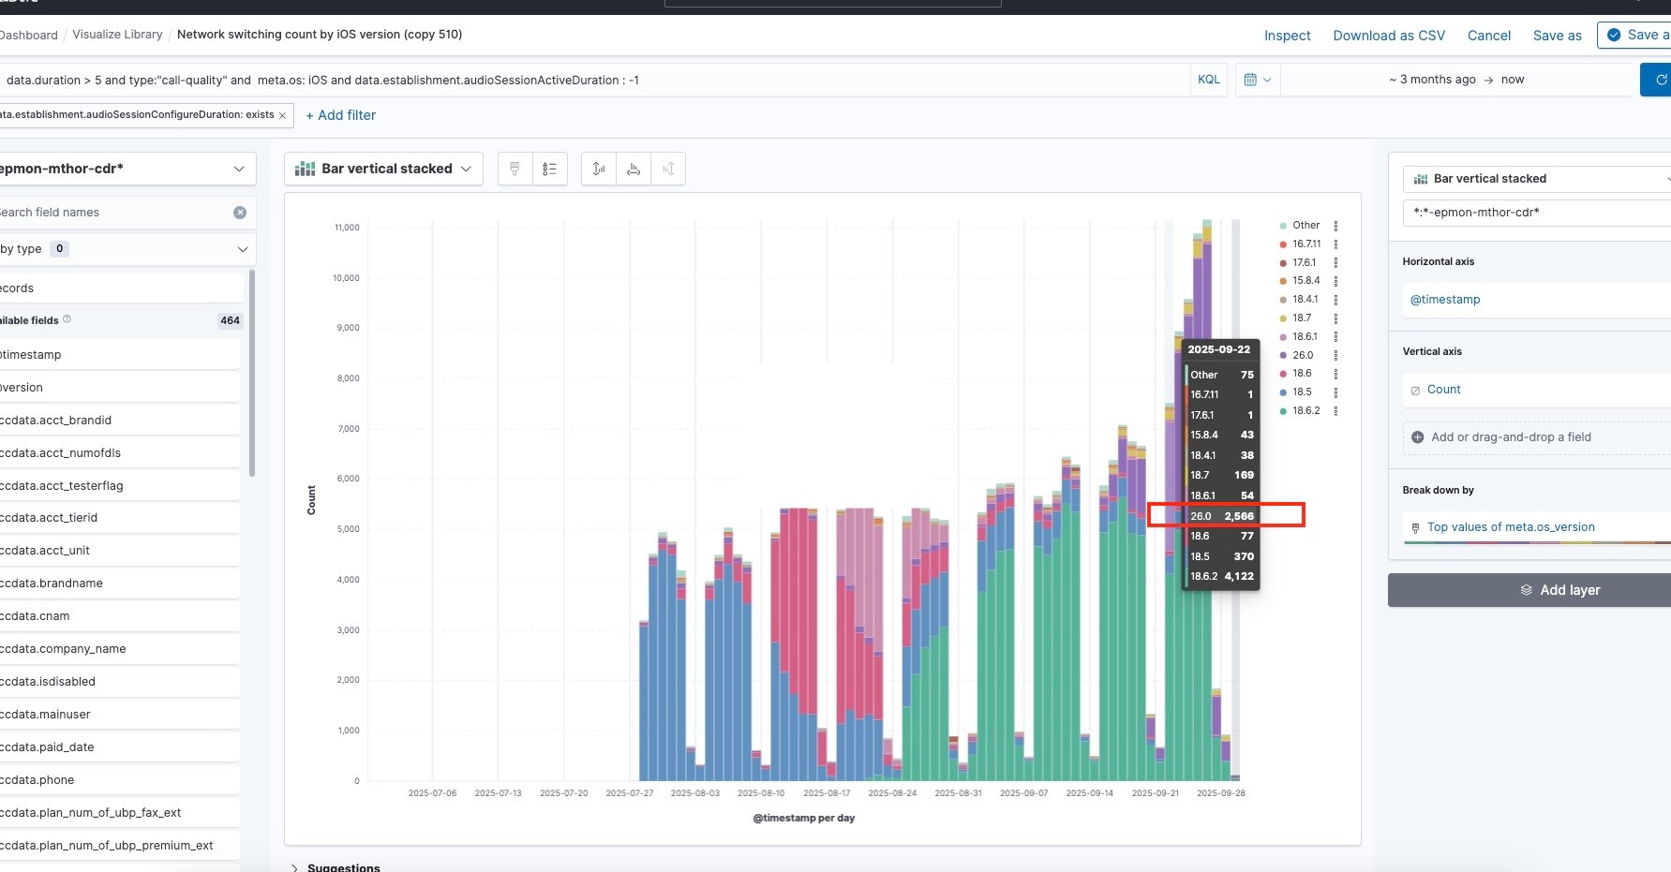
Task: Toggle 18.6.2 series in legend
Action: 1305,411
